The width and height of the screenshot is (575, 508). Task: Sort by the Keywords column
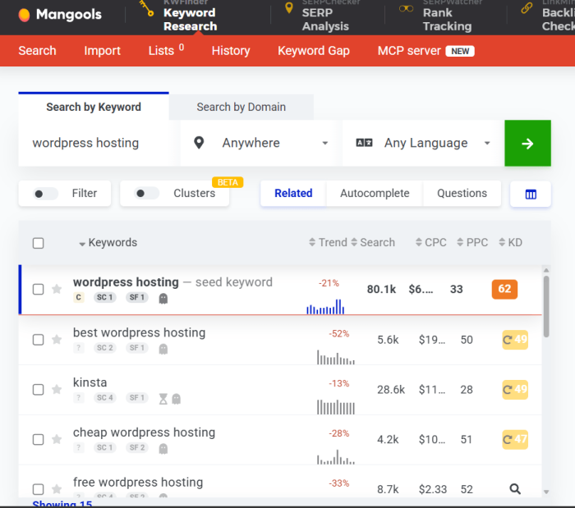(x=108, y=242)
